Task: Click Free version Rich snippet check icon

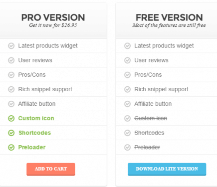Action: pos(127,89)
